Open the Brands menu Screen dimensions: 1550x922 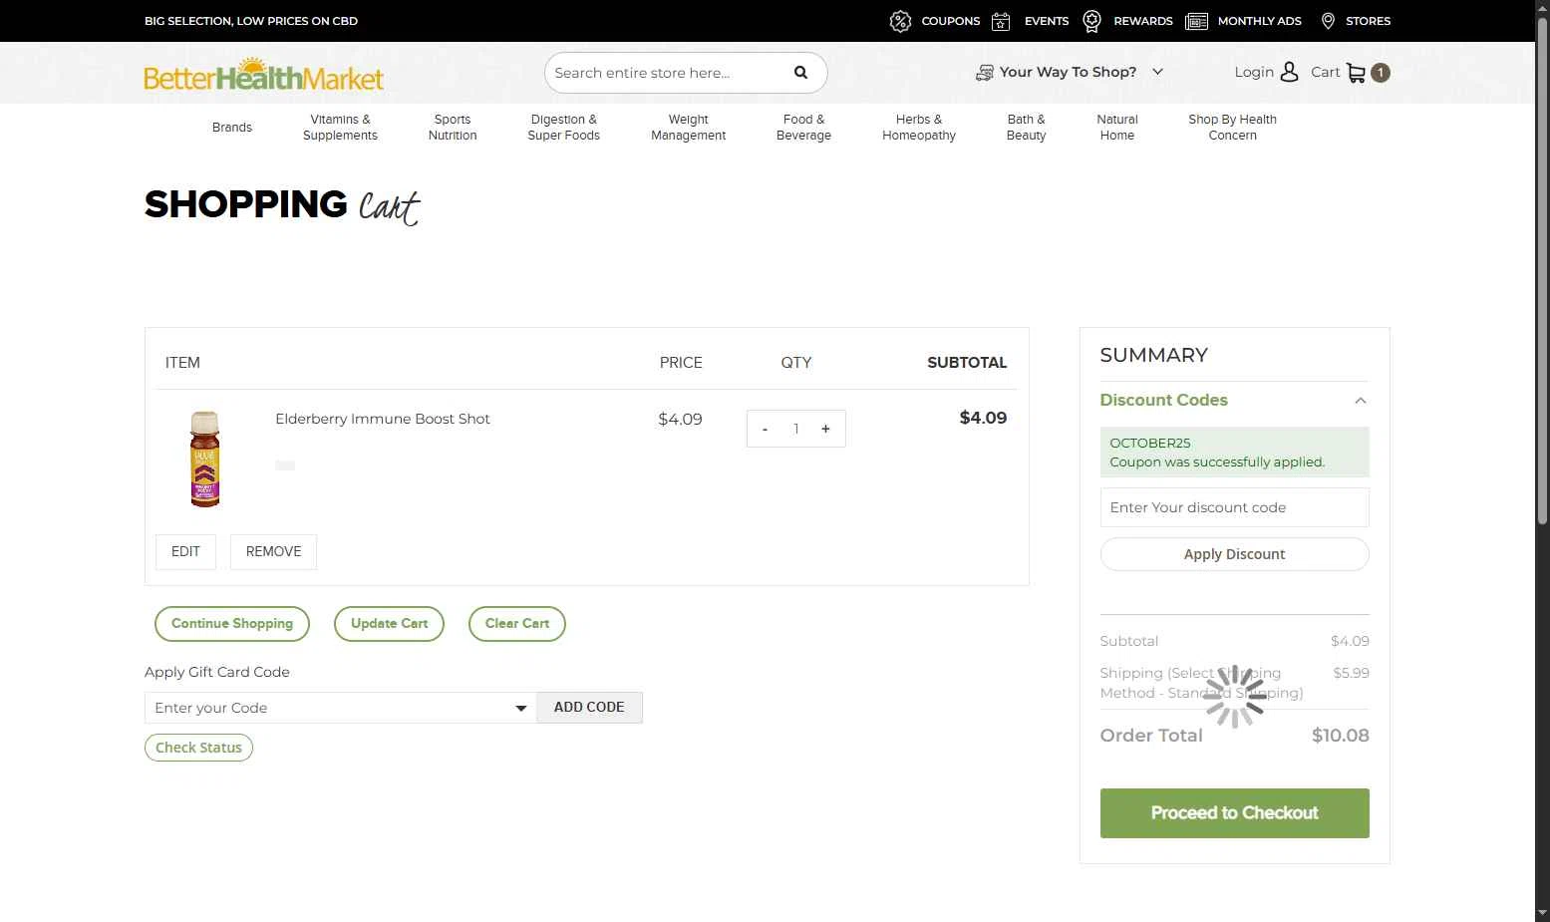(232, 128)
